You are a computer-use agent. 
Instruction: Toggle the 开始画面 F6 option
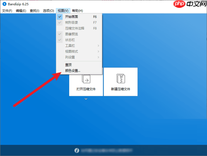(x=79, y=17)
